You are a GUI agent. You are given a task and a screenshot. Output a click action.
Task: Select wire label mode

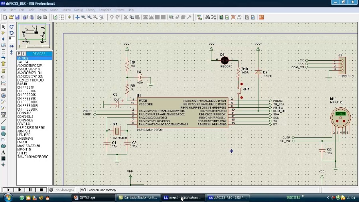[4, 45]
